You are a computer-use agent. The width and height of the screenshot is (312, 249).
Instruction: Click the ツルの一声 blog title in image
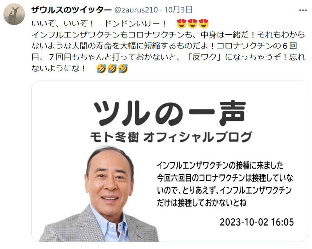[x=170, y=113]
